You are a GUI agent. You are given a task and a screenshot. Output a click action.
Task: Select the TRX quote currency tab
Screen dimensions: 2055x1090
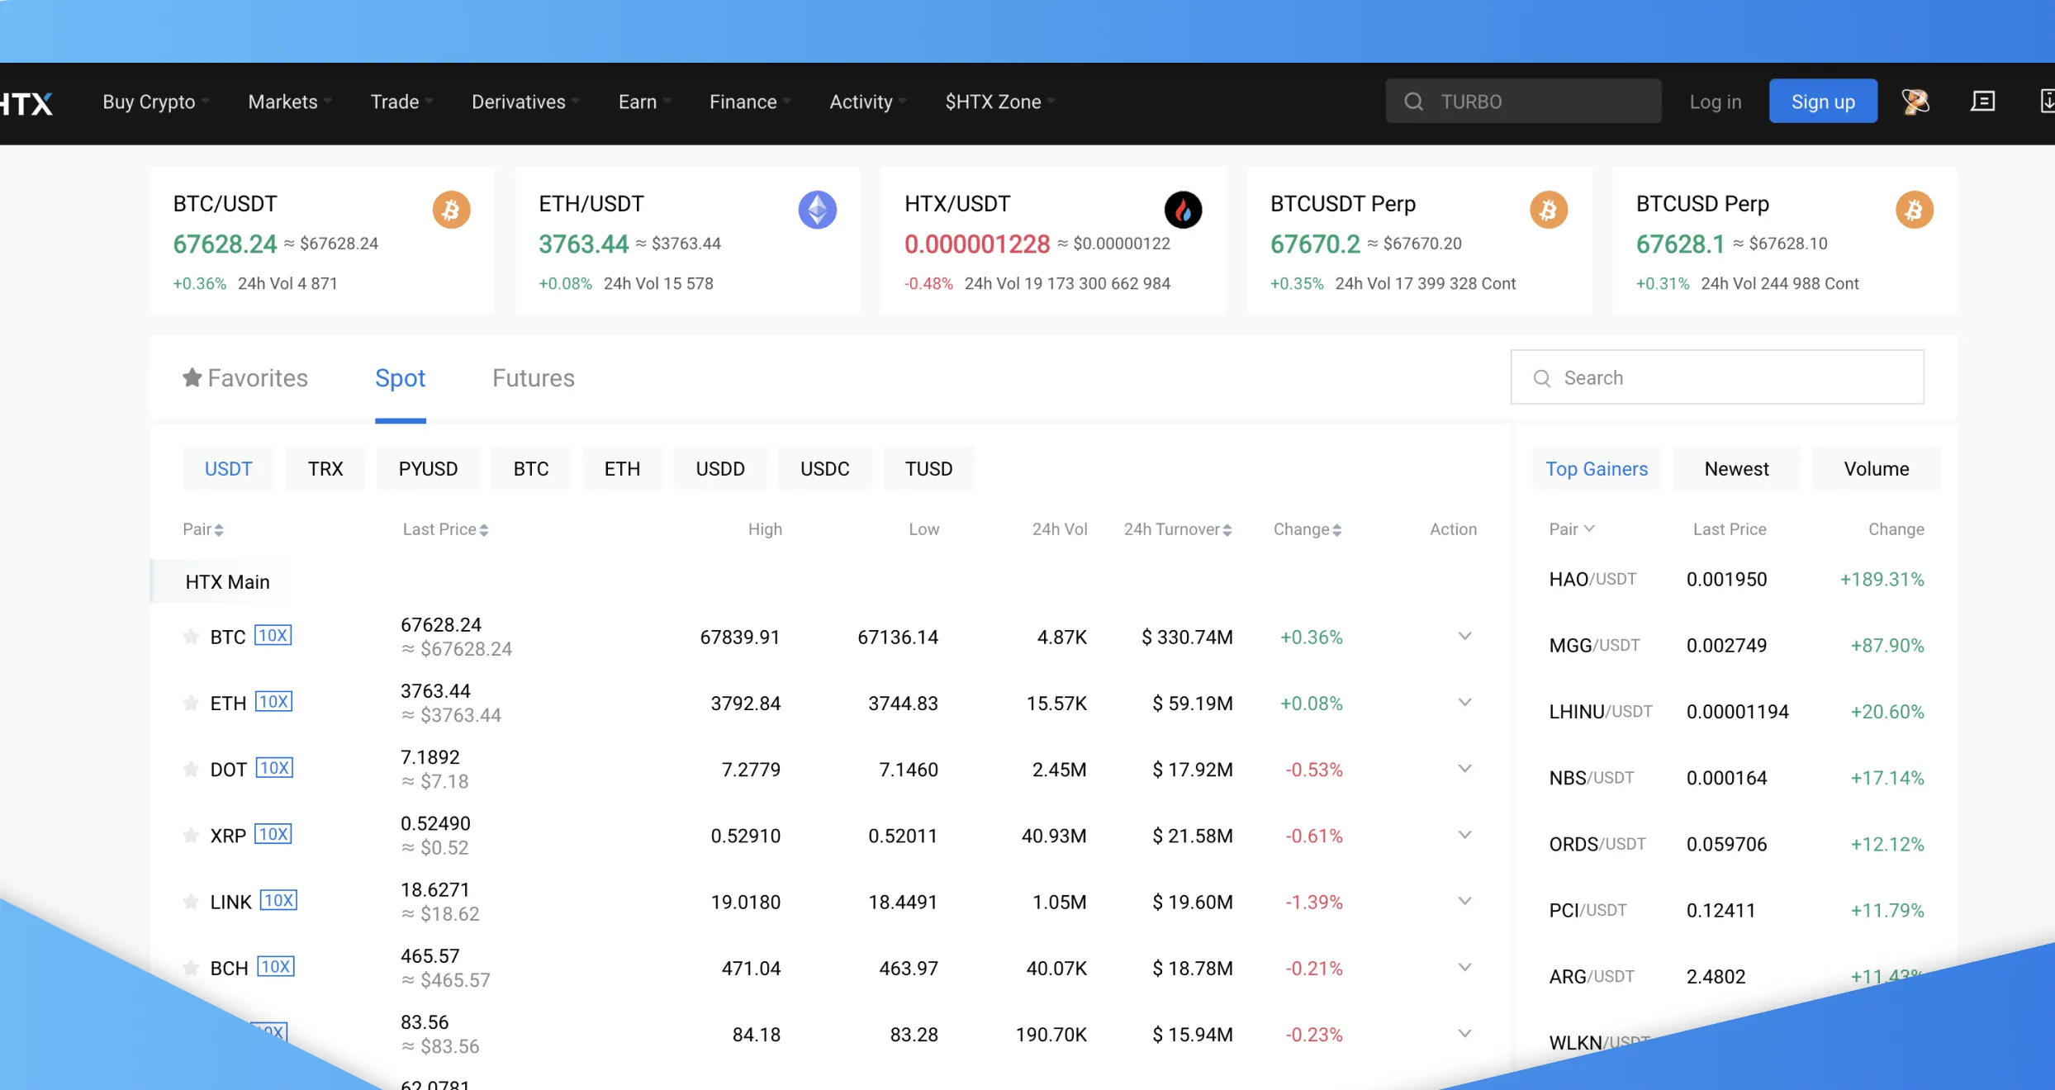(x=325, y=469)
